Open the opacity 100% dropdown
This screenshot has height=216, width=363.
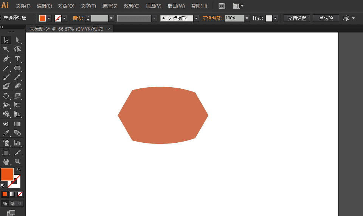247,18
